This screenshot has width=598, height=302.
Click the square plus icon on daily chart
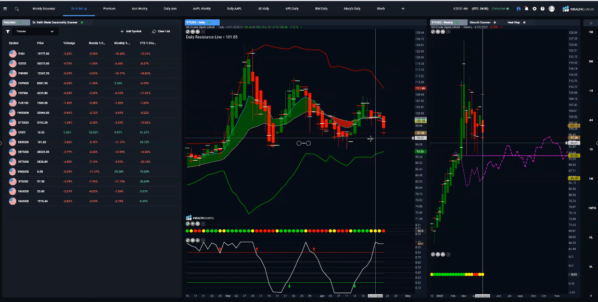203,32
